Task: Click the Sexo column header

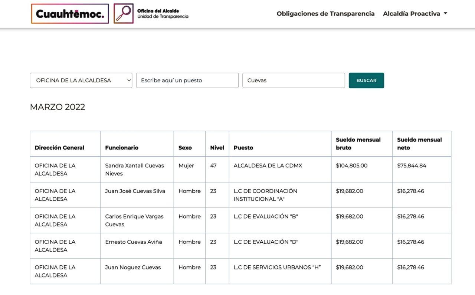Action: (x=184, y=147)
